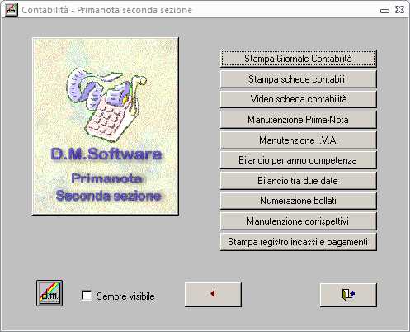The height and width of the screenshot is (332, 410).
Task: Open Bilancio tra due date
Action: click(298, 181)
